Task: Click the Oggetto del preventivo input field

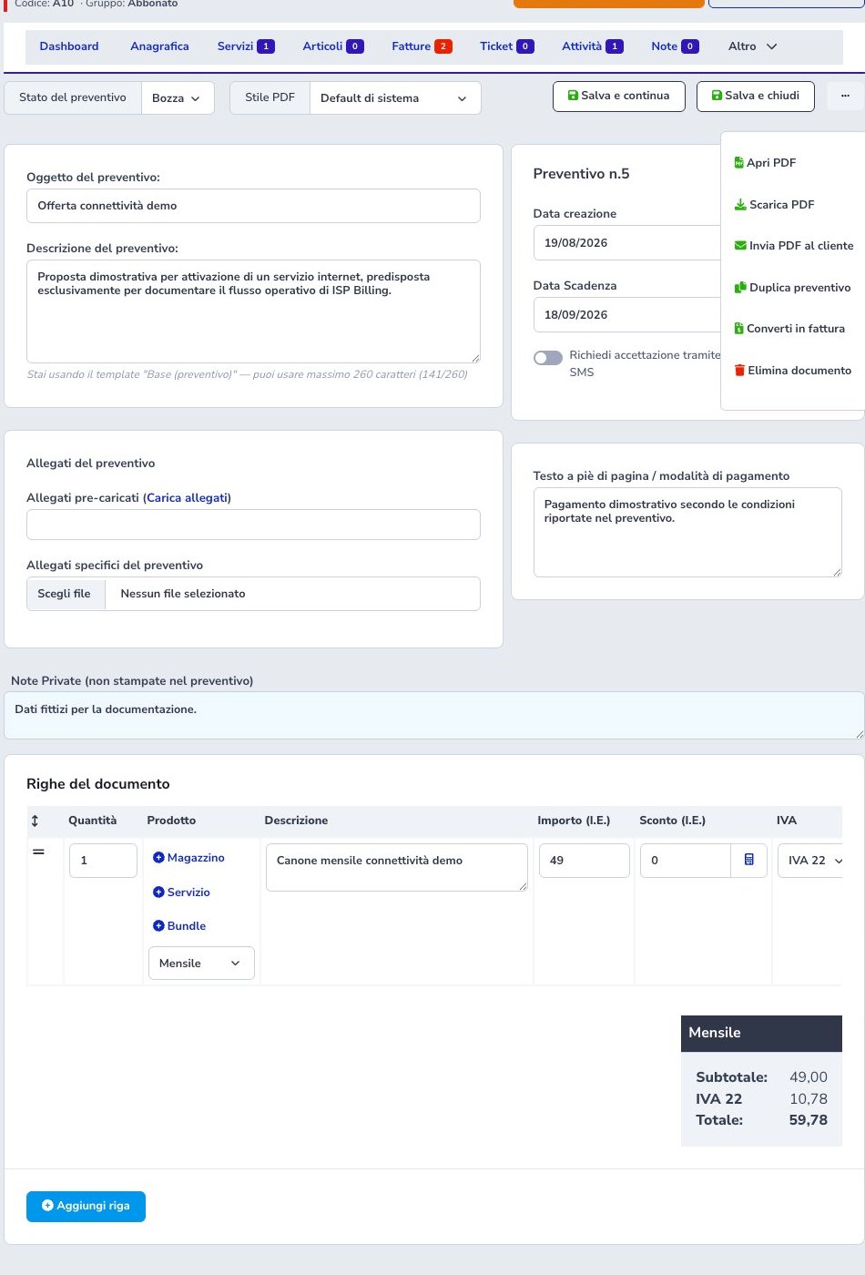Action: pos(253,206)
